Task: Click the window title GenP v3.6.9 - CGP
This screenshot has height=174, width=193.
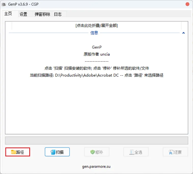Action: pos(23,4)
